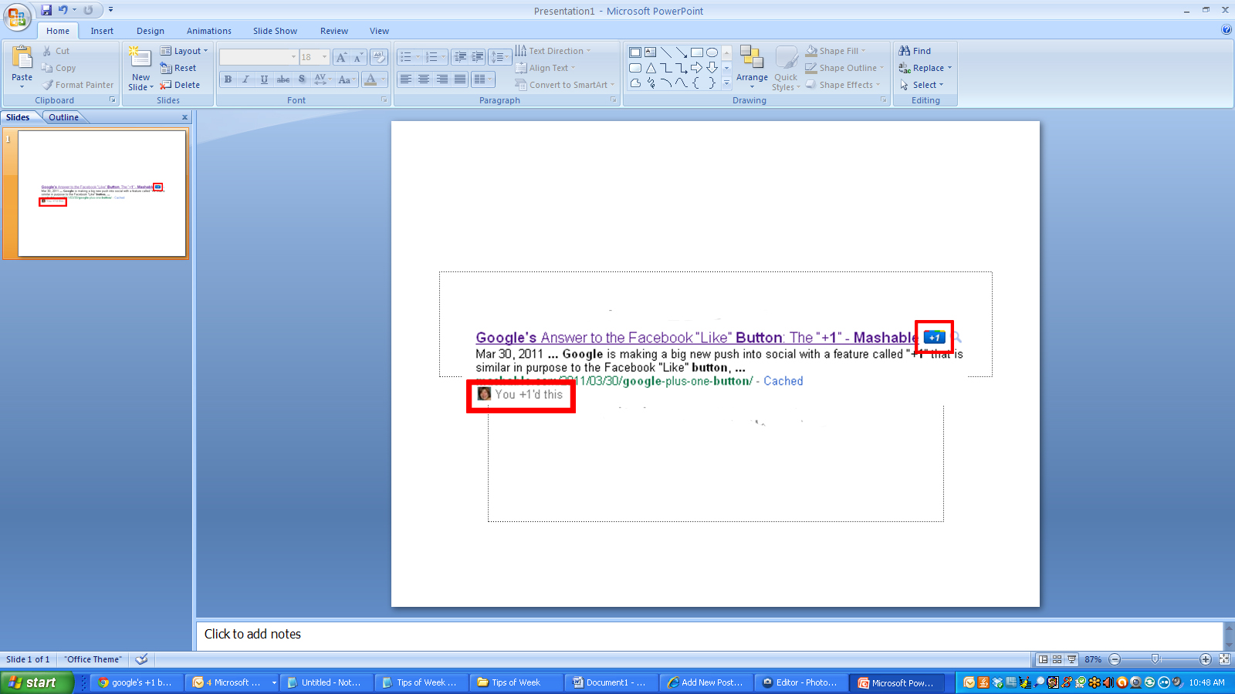Viewport: 1235px width, 694px height.
Task: Click the Find binoculars icon
Action: click(905, 51)
